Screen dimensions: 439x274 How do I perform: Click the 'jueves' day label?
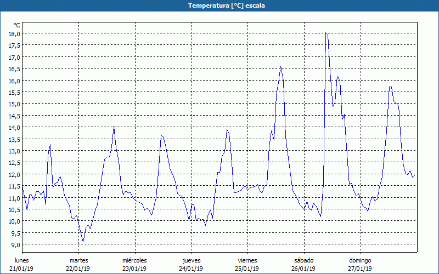192,261
